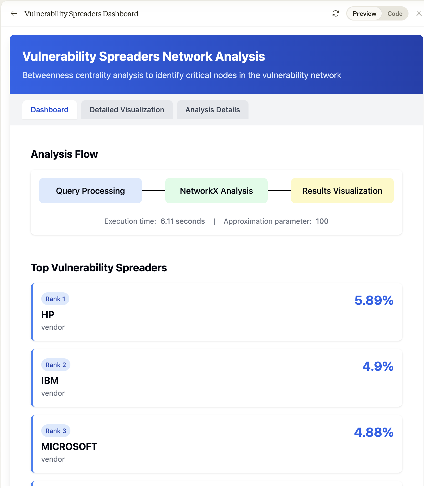Open the Analysis Details tab
Screen dimensions: 424x488
coord(213,110)
